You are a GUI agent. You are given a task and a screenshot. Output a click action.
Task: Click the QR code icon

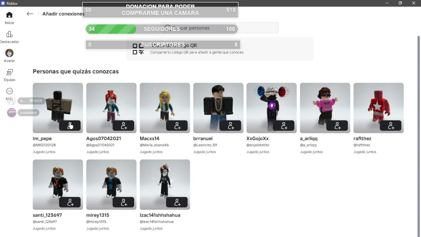138,49
